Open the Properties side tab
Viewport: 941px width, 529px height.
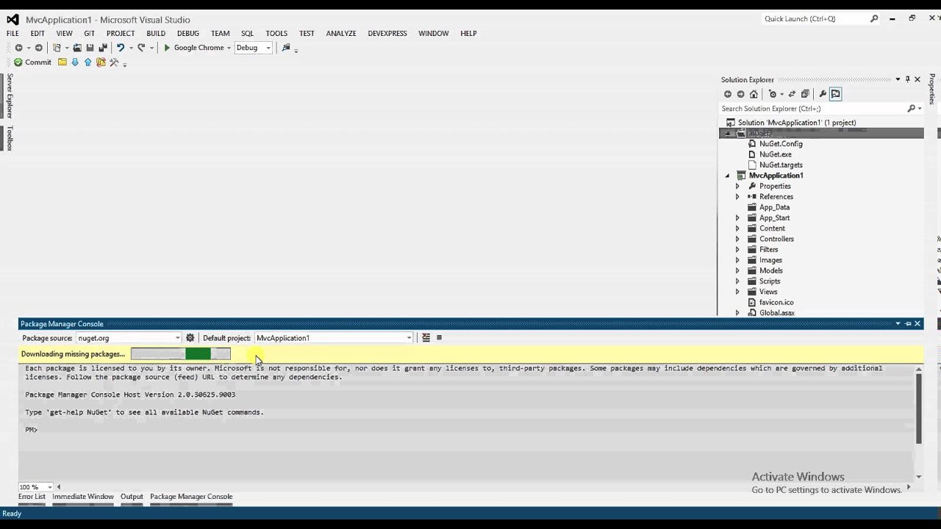coord(932,90)
